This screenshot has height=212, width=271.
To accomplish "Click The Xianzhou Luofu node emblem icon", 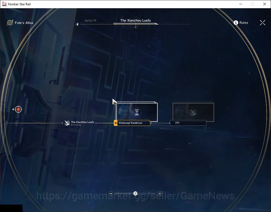I will click(67, 123).
